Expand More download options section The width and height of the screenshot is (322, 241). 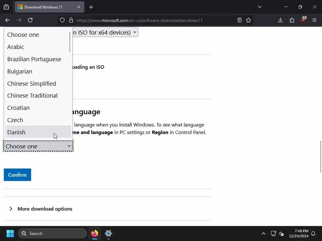(x=41, y=209)
